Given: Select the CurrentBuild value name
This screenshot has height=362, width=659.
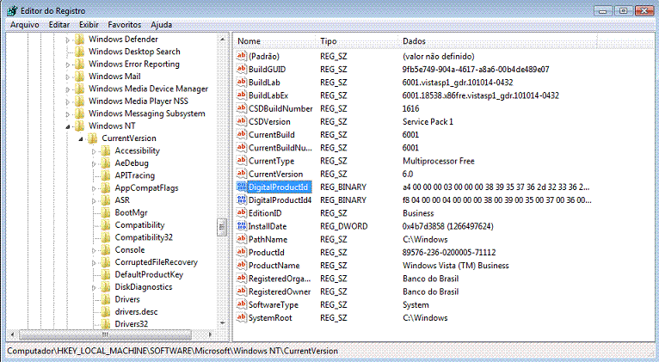Looking at the screenshot, I should [x=272, y=135].
